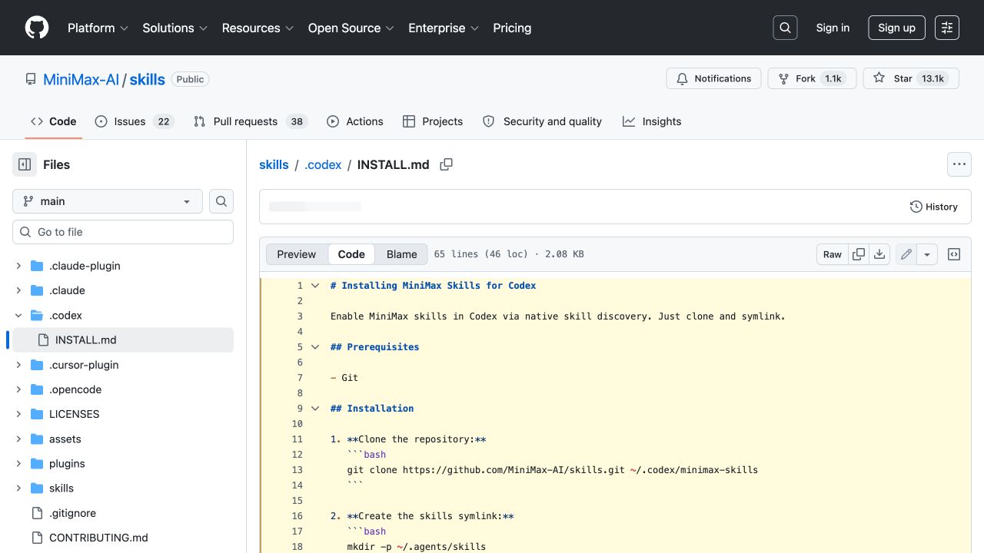Open the symbols panel icon
The image size is (984, 553).
tap(954, 254)
